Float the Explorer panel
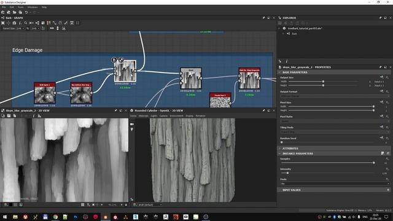 click(x=385, y=18)
